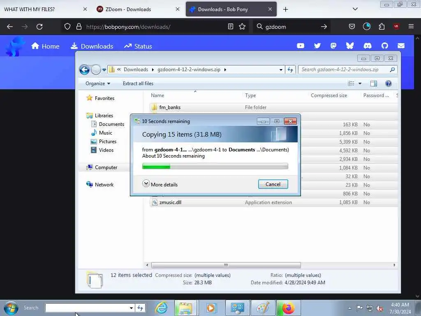The width and height of the screenshot is (421, 316).
Task: Toggle reader view icon in address bar
Action: coord(230,26)
